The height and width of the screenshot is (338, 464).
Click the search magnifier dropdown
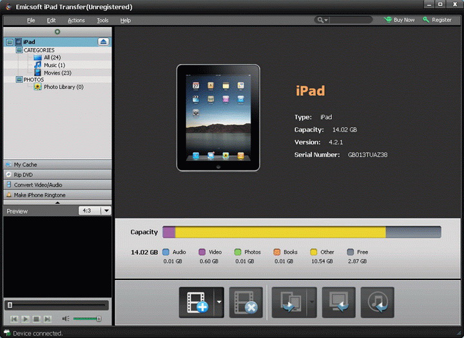click(322, 20)
